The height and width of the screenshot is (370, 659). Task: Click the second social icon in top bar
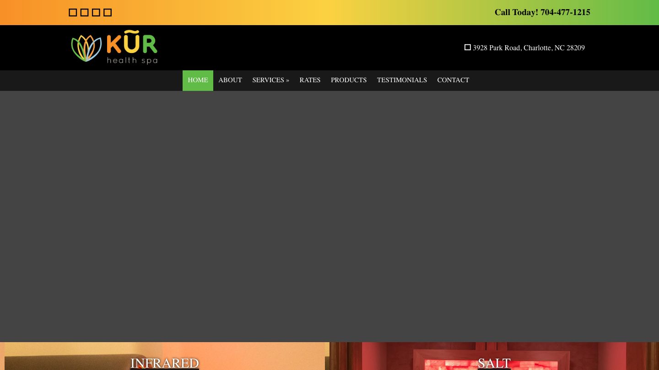point(84,12)
